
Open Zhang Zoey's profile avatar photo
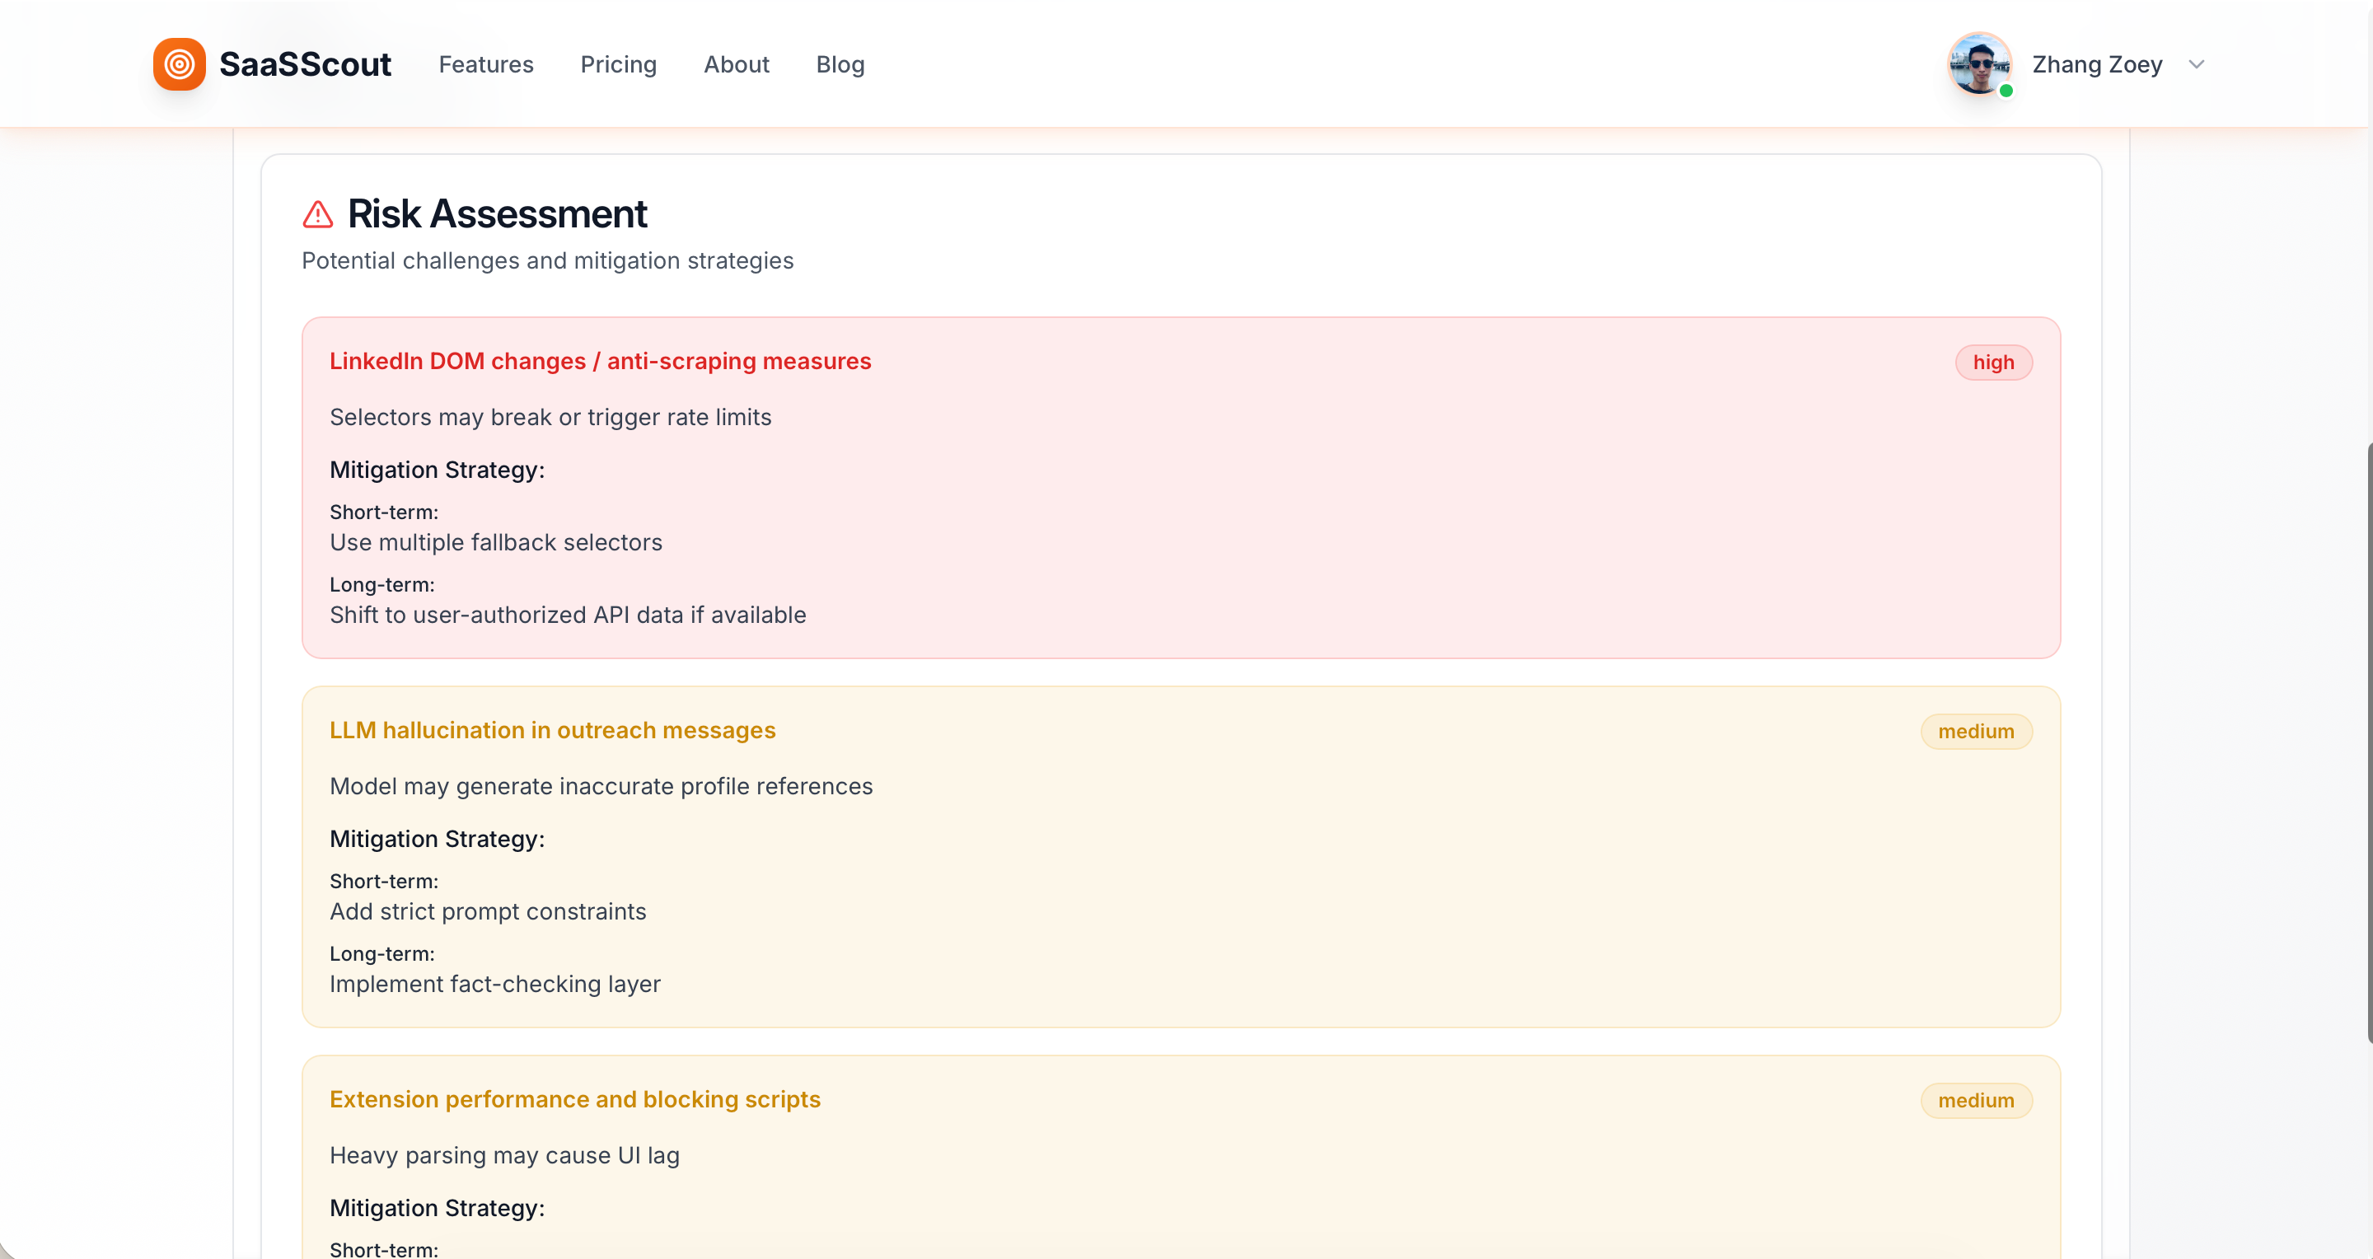1980,63
